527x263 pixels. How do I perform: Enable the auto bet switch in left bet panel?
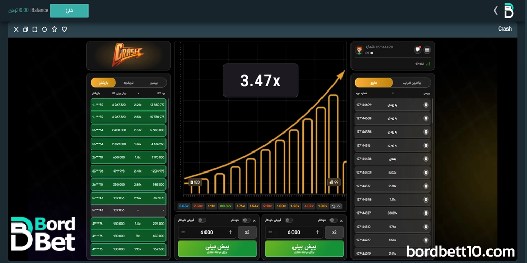(246, 220)
